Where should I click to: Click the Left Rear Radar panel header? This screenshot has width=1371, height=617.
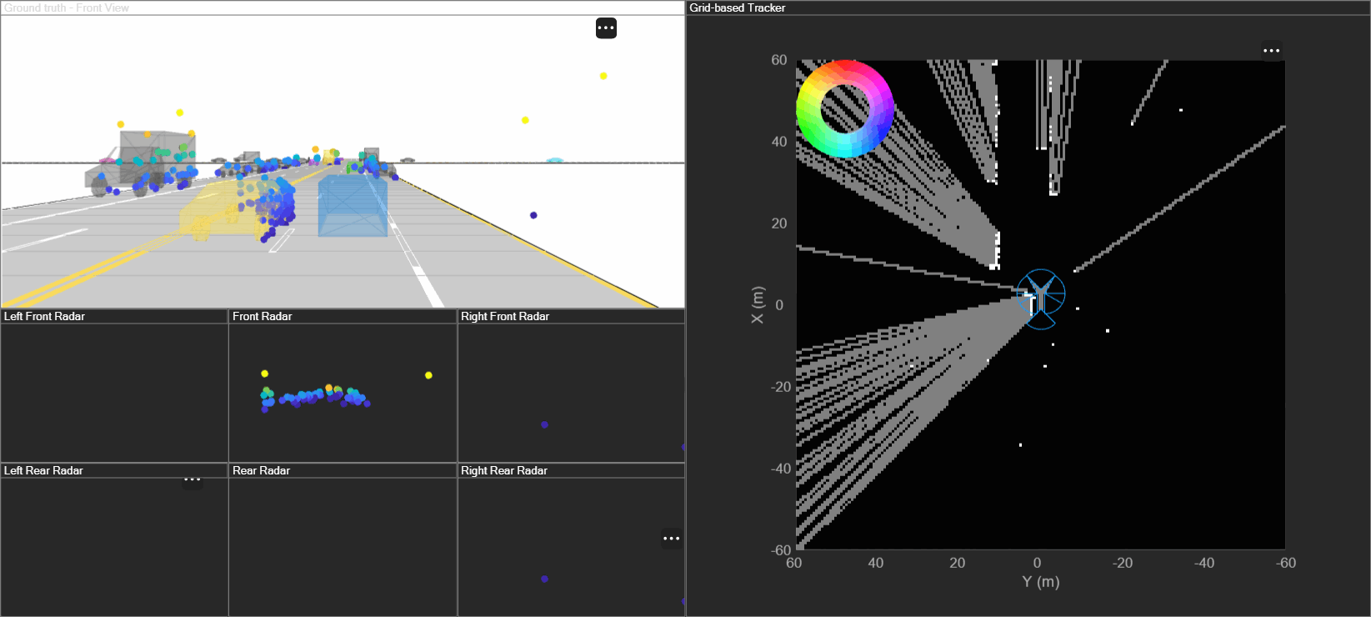pyautogui.click(x=44, y=470)
